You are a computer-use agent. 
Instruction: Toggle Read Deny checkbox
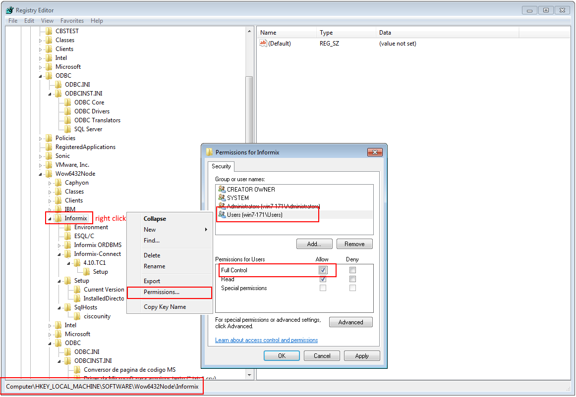(352, 279)
